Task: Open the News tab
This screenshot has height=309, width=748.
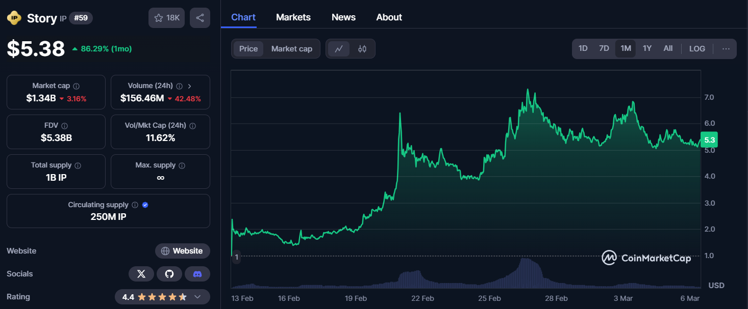Action: coord(343,17)
